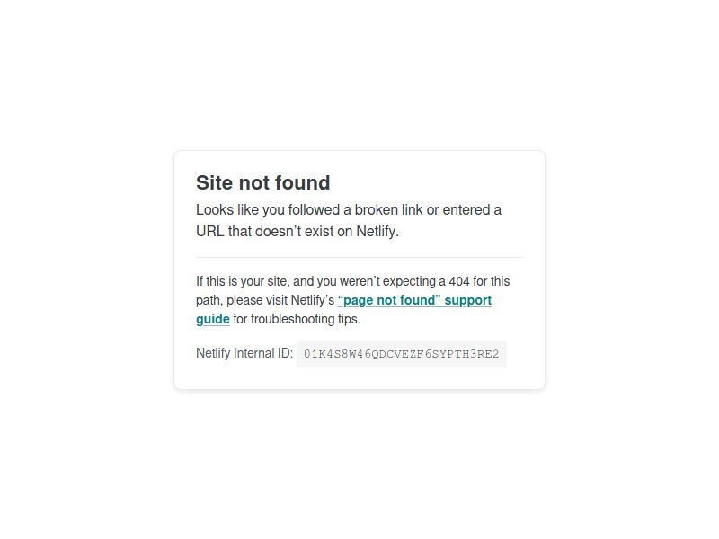Click the word "Netlify's" before the link
The image size is (719, 539).
click(313, 300)
